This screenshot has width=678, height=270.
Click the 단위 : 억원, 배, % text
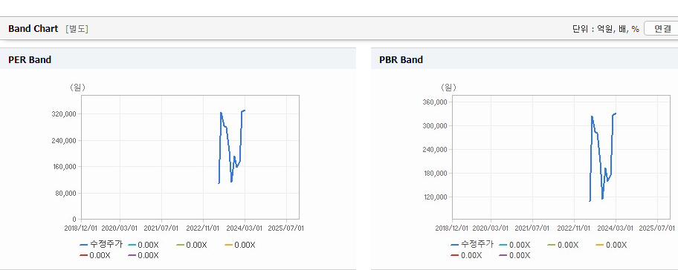[x=605, y=29]
